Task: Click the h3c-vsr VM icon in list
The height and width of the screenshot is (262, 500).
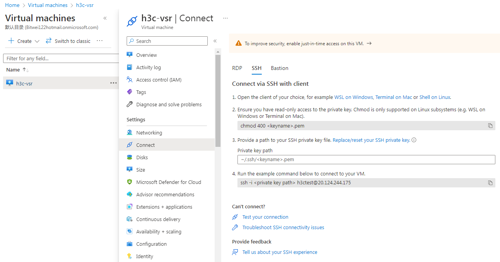Action: (10, 83)
